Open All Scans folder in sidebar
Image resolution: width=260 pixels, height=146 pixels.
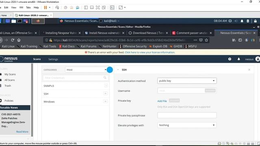click(10, 80)
